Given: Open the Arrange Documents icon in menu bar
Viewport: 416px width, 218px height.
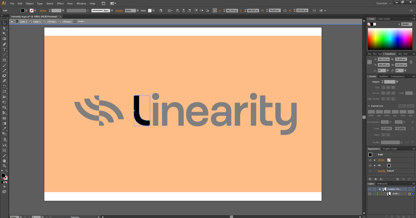Looking at the screenshot, I should [113, 3].
